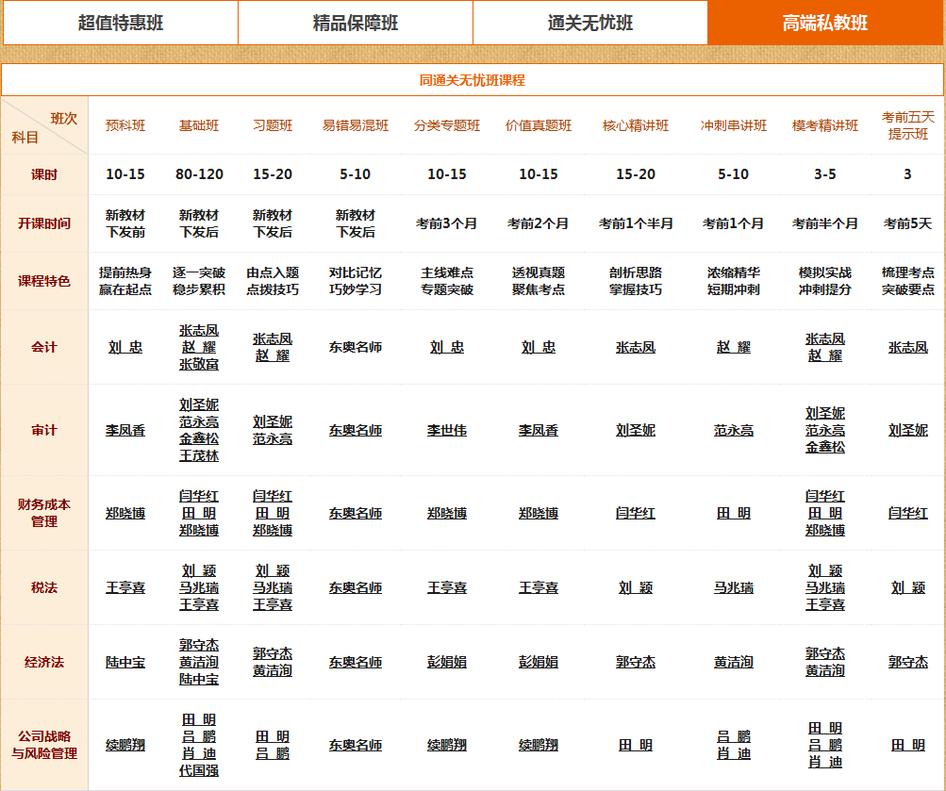Open the 精品保障班 tab
Viewport: 946px width, 791px height.
tap(355, 23)
